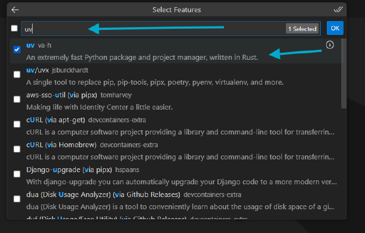
Task: Go back using the left arrow icon
Action: tap(15, 10)
